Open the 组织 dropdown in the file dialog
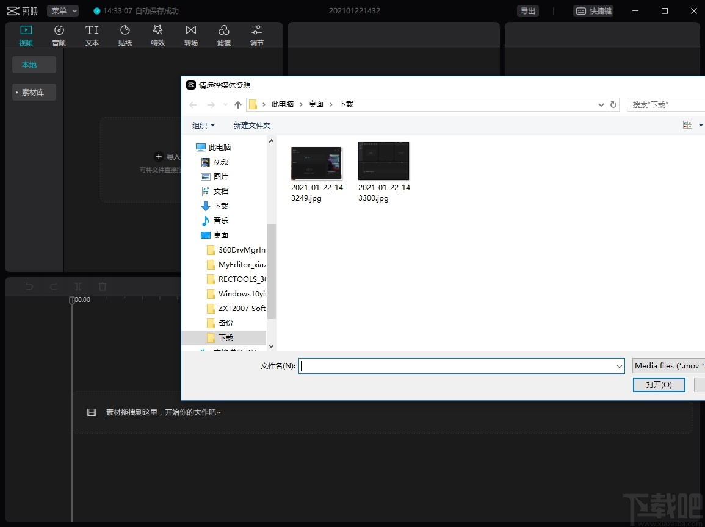Screen dimensions: 705x527 tap(203, 125)
